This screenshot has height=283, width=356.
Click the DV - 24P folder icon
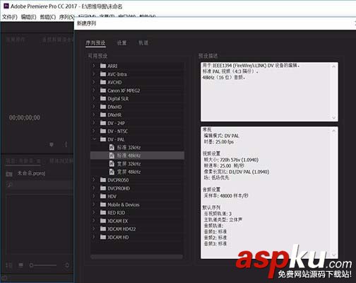point(103,123)
